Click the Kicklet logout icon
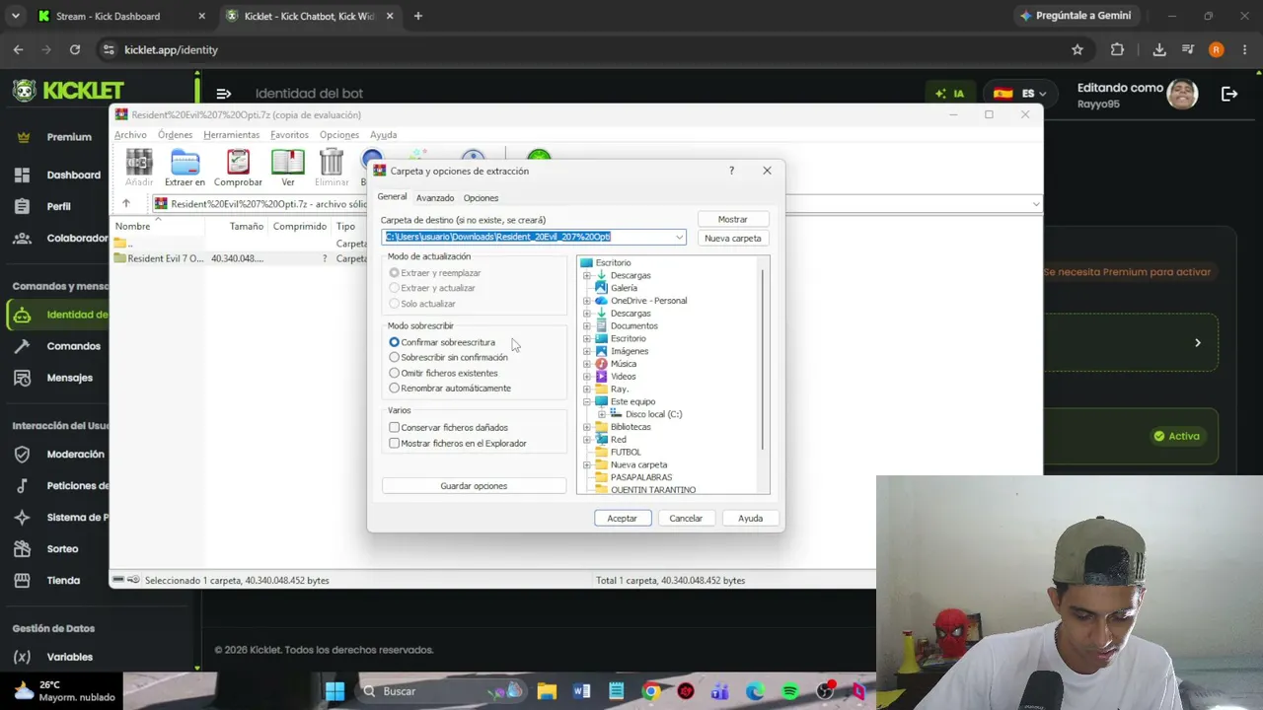 coord(1229,94)
